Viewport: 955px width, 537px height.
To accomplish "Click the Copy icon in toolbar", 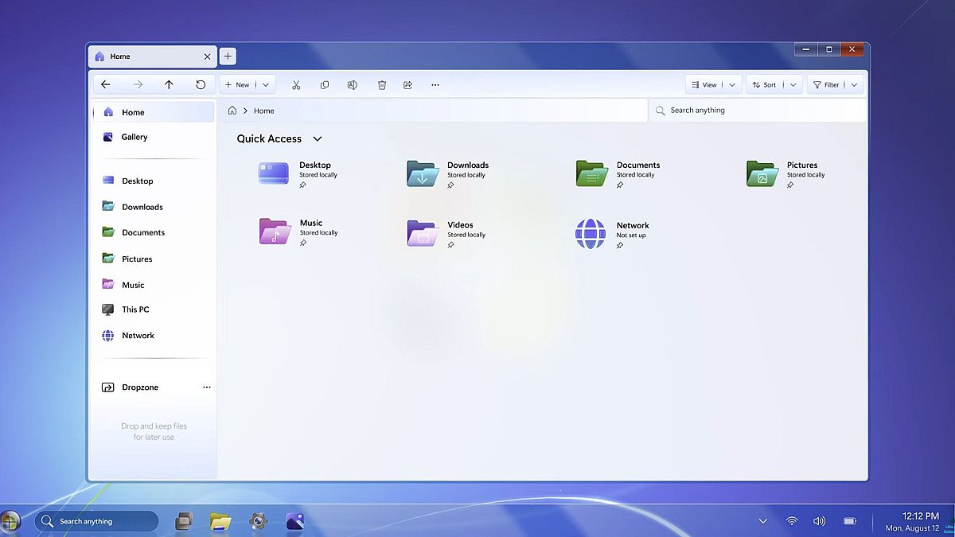I will click(x=325, y=85).
